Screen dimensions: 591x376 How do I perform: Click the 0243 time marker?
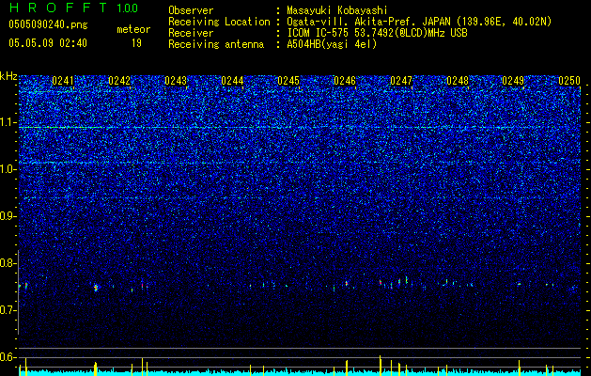[x=176, y=81]
